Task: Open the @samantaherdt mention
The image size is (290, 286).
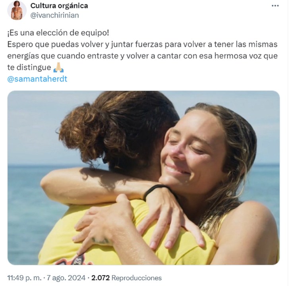Action: [37, 79]
